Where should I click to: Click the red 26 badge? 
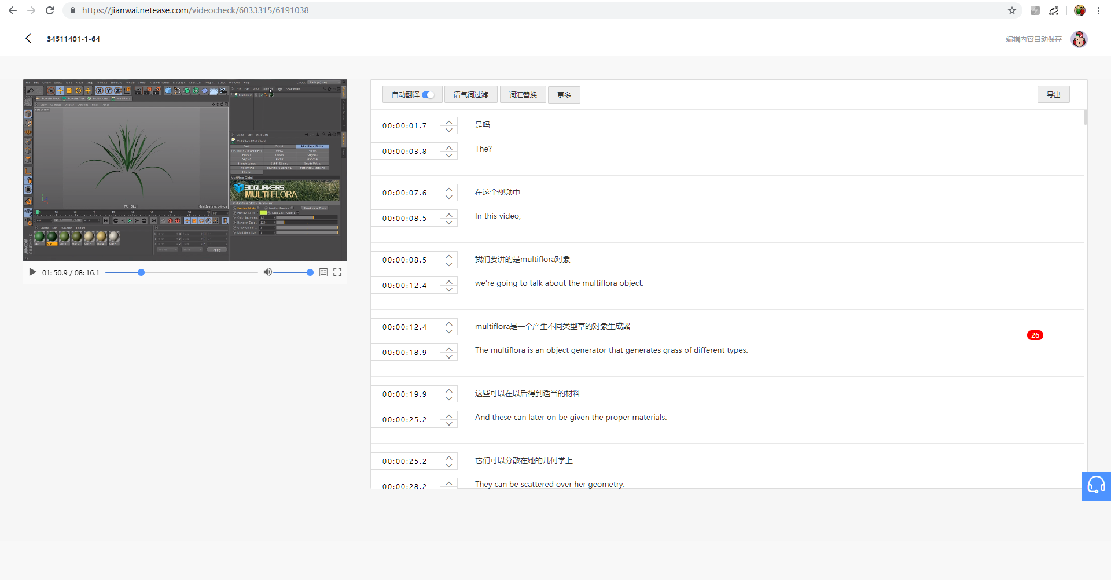click(1035, 335)
